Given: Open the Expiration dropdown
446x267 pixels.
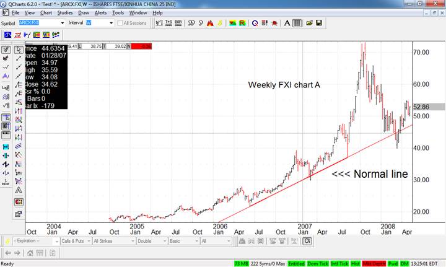Looking at the screenshot, I should coord(36,241).
